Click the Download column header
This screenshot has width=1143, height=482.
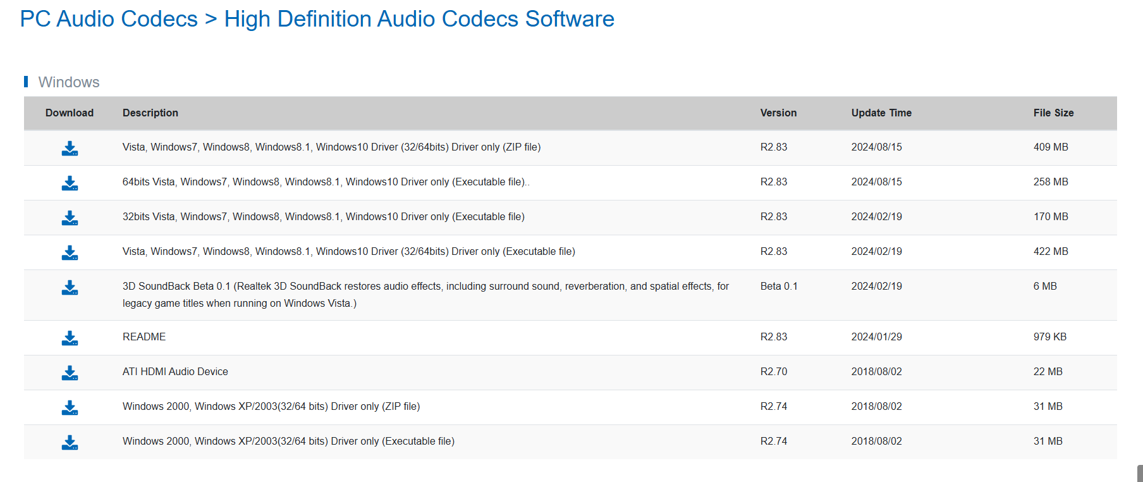(x=70, y=113)
